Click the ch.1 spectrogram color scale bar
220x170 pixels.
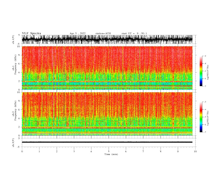point(201,71)
